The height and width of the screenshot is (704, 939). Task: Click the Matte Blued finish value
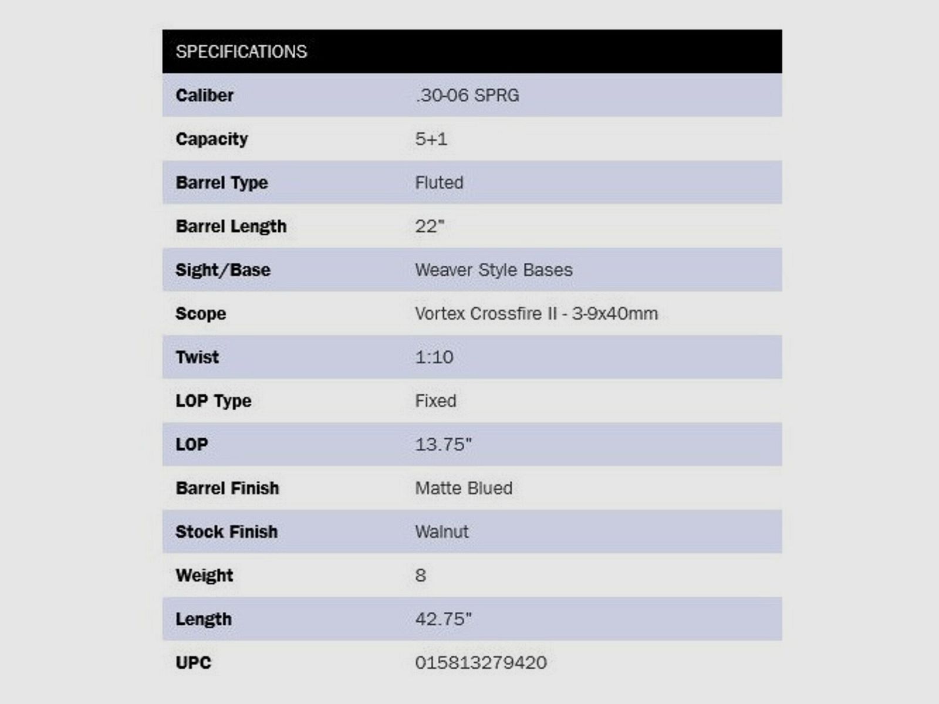pos(464,488)
